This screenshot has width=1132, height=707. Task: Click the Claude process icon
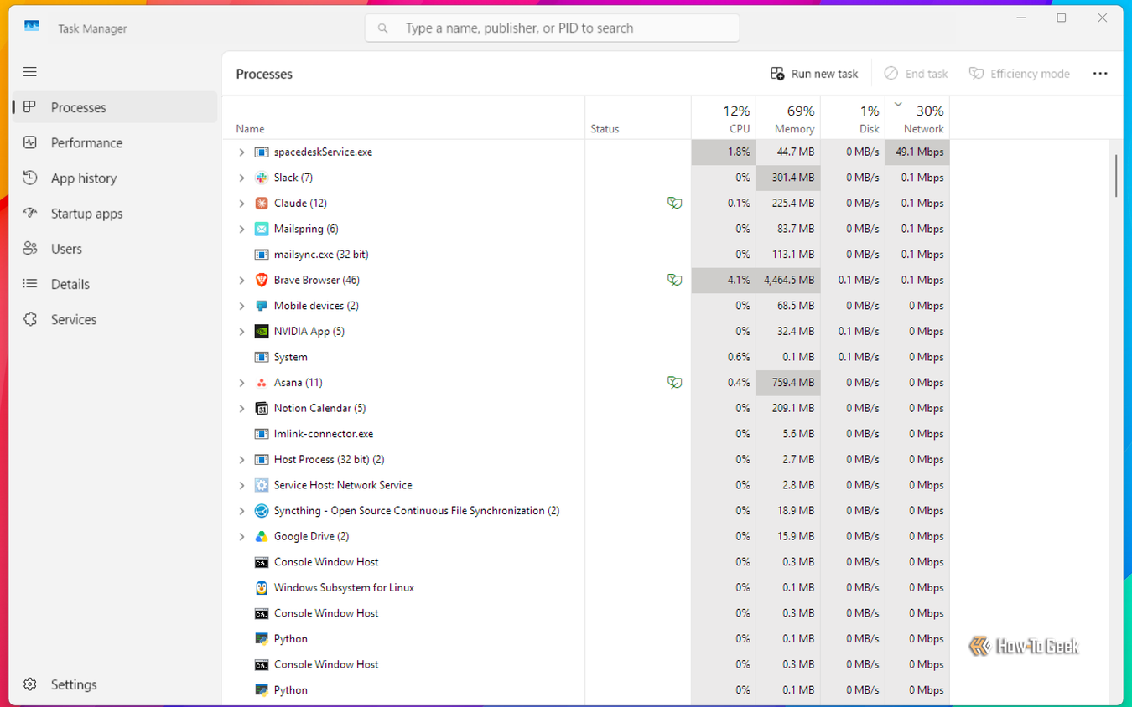coord(262,203)
